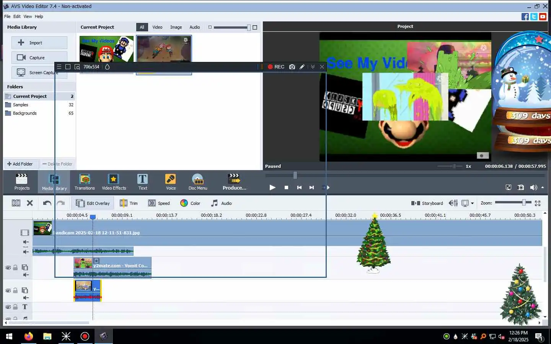Image resolution: width=551 pixels, height=344 pixels.
Task: Toggle preview volume mute speaker
Action: click(x=533, y=187)
